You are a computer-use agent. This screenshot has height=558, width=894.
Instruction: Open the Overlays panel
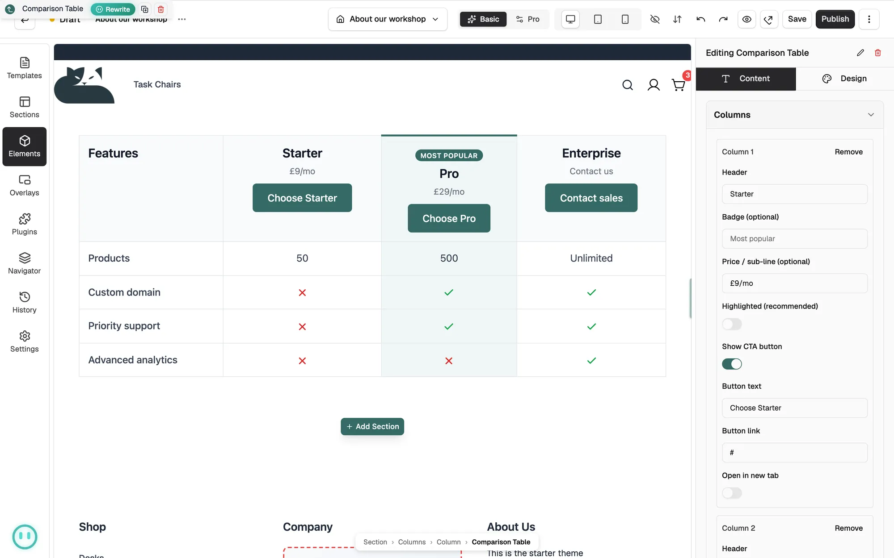25,185
